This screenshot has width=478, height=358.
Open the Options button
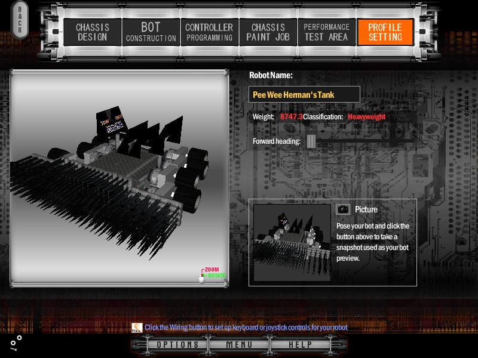[177, 345]
